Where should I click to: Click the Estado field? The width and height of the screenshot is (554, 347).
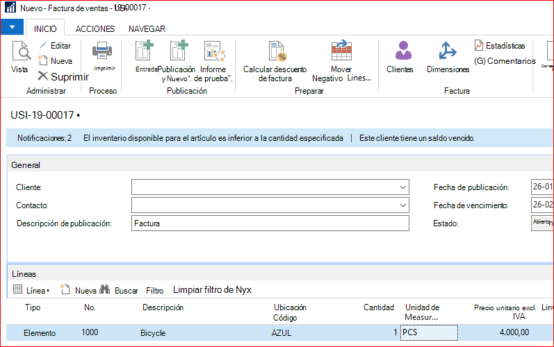pyautogui.click(x=542, y=223)
